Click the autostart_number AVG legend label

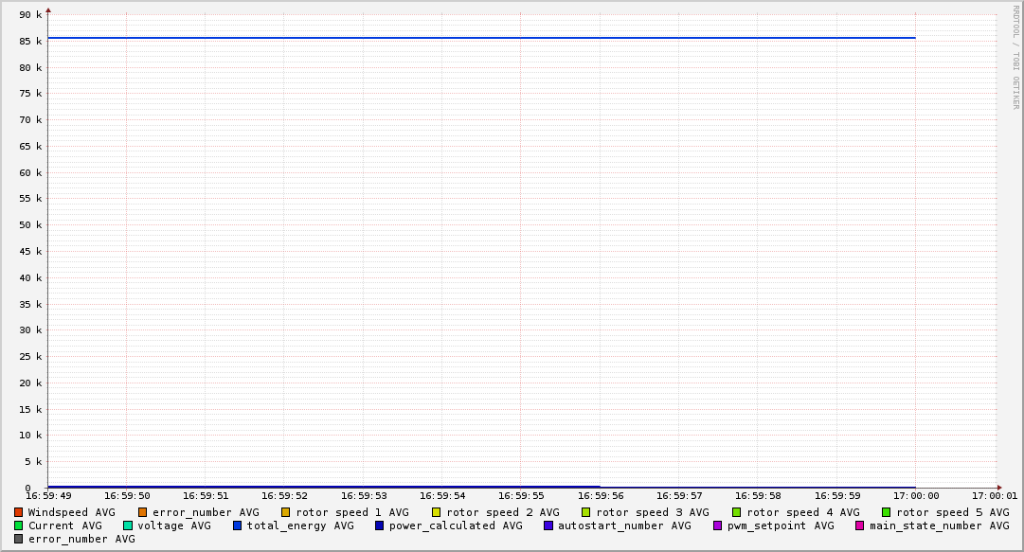click(624, 525)
